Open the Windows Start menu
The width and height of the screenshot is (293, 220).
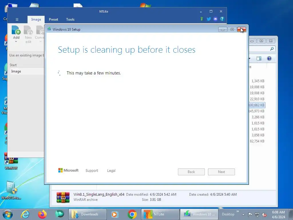pos(8,214)
